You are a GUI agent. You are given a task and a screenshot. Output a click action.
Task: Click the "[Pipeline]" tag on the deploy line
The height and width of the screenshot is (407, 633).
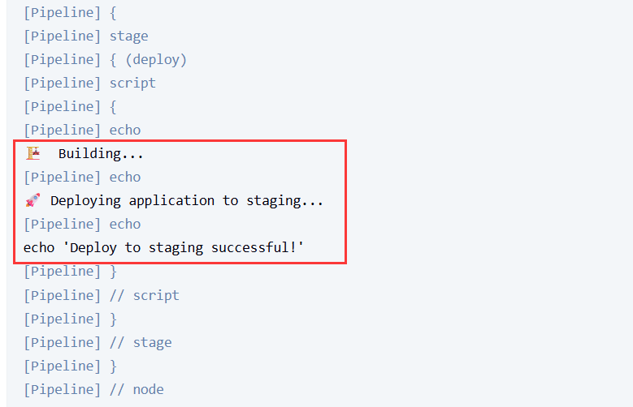(x=62, y=59)
